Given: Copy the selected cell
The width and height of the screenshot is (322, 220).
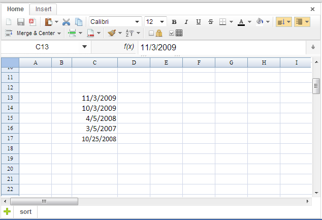Looking at the screenshot, I should 79,22.
